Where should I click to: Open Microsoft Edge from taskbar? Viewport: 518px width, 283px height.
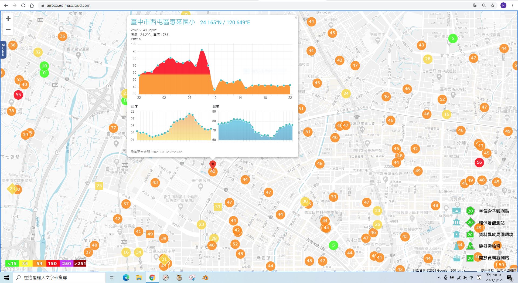pos(126,278)
